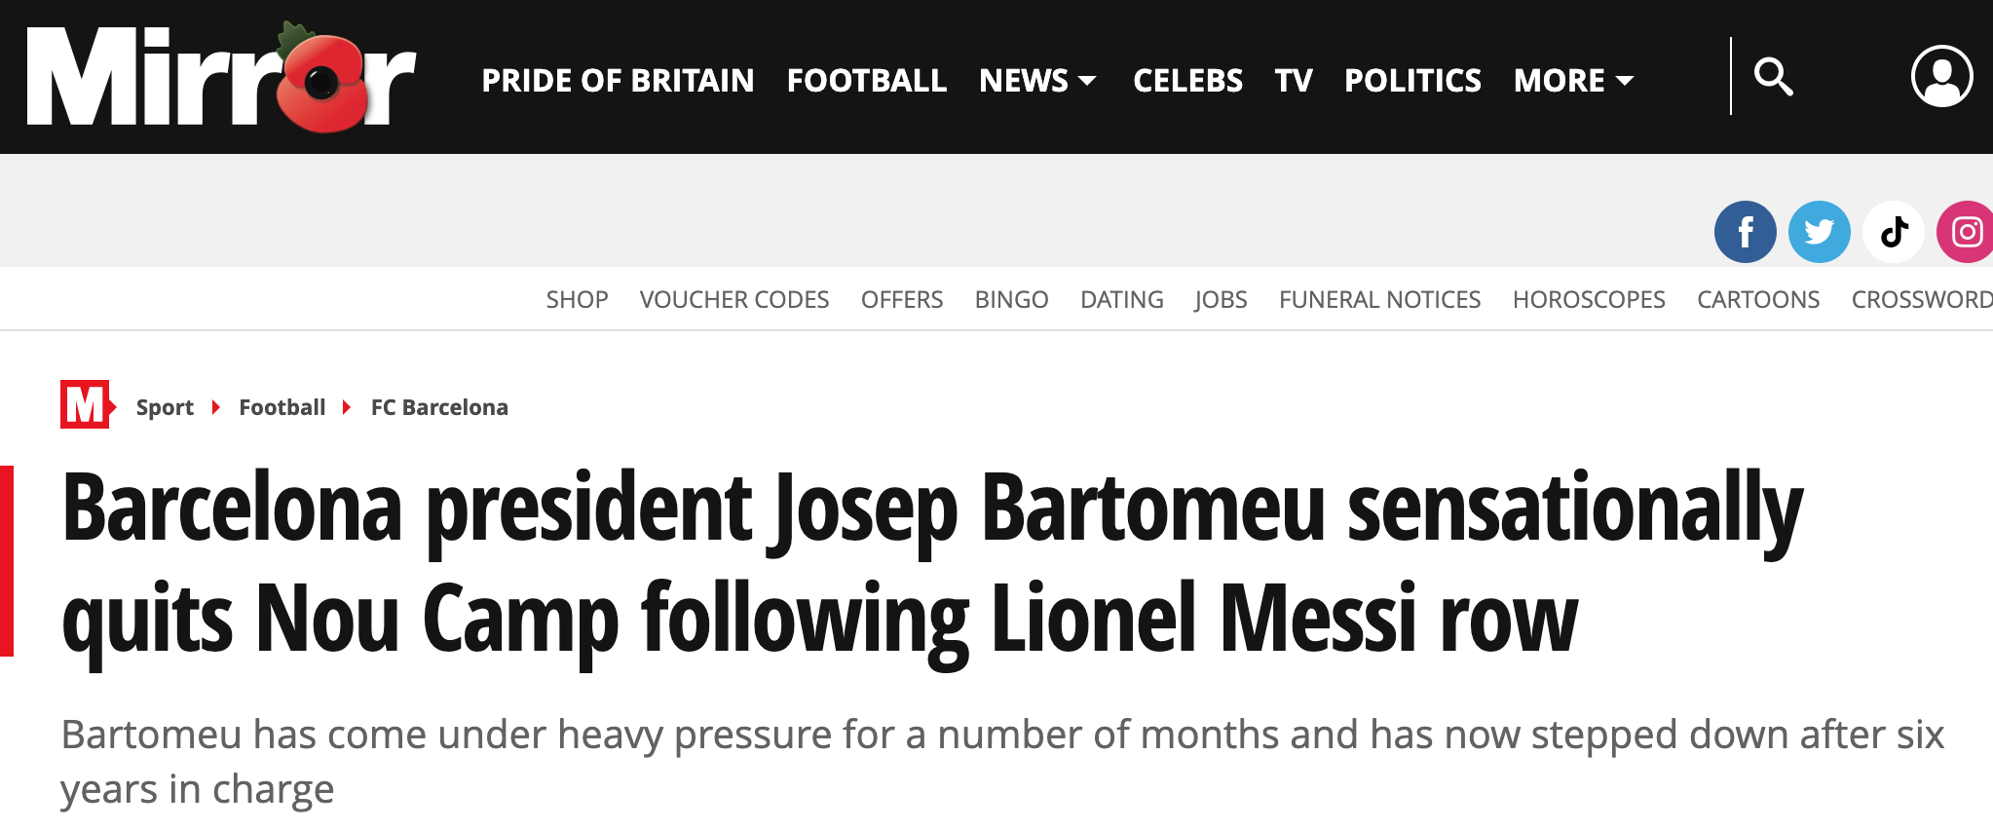Click the Mirror logo
Viewport: 1993px width, 830px height.
tap(221, 78)
